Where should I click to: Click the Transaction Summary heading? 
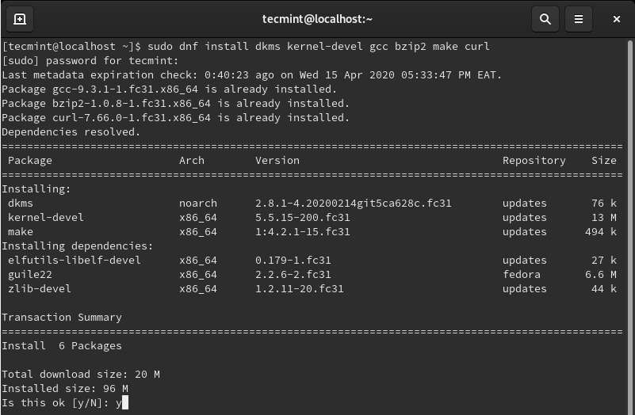click(x=62, y=318)
